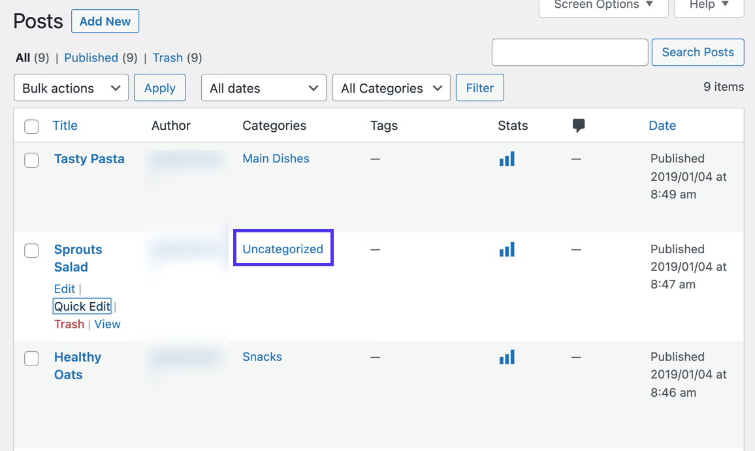View only Published posts
755x451 pixels.
coord(91,57)
